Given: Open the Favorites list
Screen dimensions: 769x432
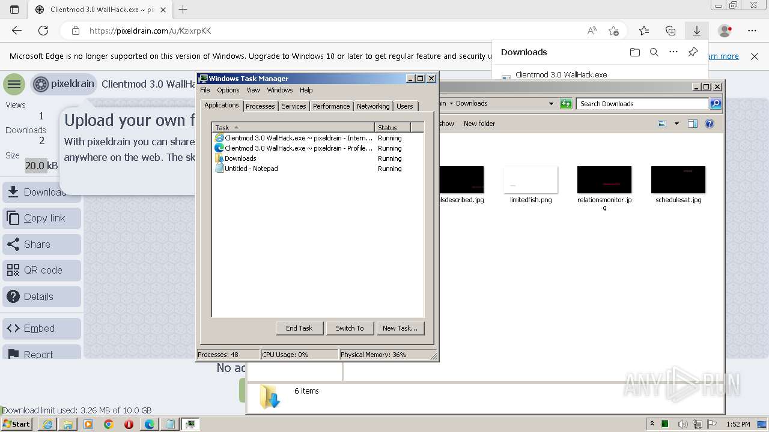Looking at the screenshot, I should tap(644, 31).
